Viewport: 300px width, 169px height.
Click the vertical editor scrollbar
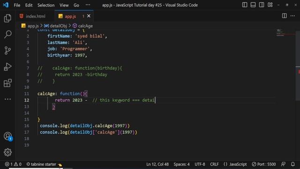[x=298, y=65]
